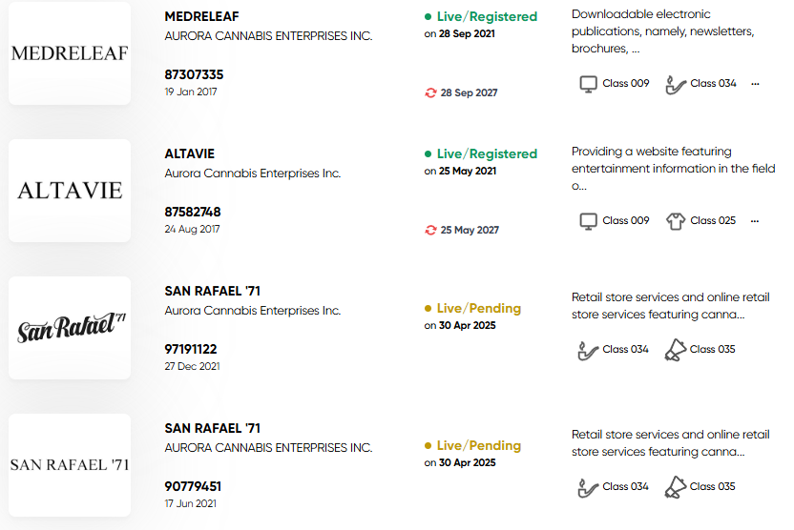Open the SAN RAFAEL '71 plain text logo thumbnail
794x530 pixels.
pyautogui.click(x=70, y=465)
